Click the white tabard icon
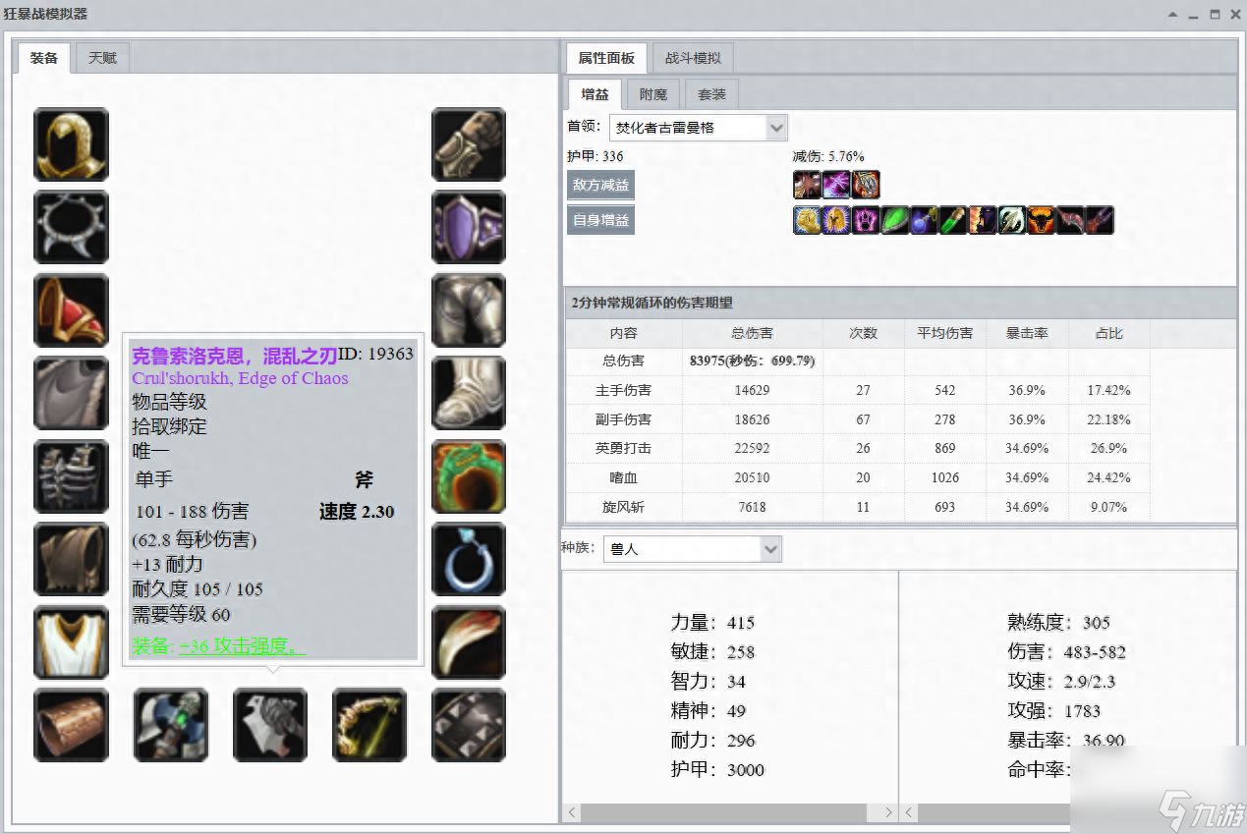 pos(71,642)
